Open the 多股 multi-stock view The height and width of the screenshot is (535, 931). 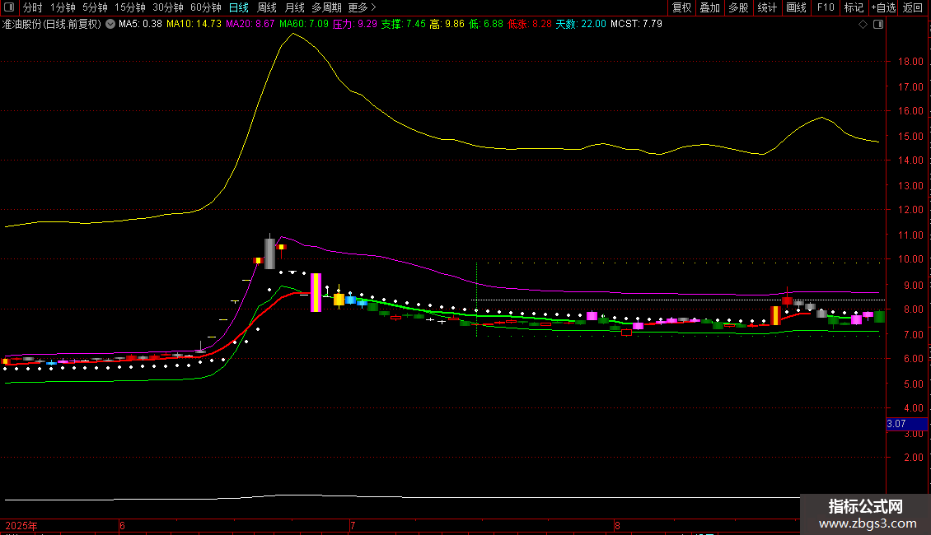[738, 7]
